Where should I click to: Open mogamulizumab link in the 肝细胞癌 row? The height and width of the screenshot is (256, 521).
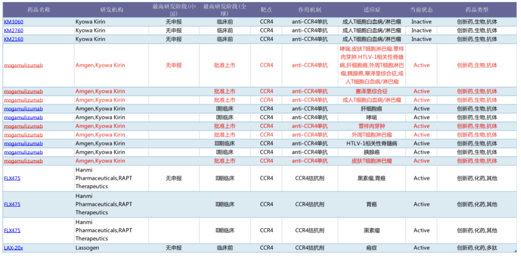23,108
